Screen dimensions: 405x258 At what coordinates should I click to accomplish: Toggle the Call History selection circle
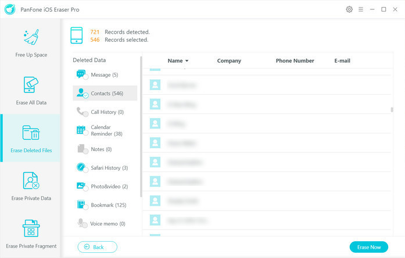pyautogui.click(x=86, y=114)
